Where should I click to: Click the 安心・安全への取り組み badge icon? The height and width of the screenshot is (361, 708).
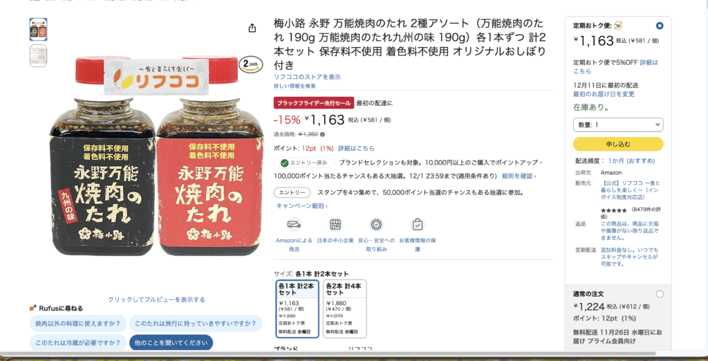[x=377, y=225]
